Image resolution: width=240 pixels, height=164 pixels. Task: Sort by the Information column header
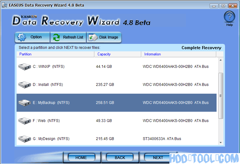click(179, 54)
